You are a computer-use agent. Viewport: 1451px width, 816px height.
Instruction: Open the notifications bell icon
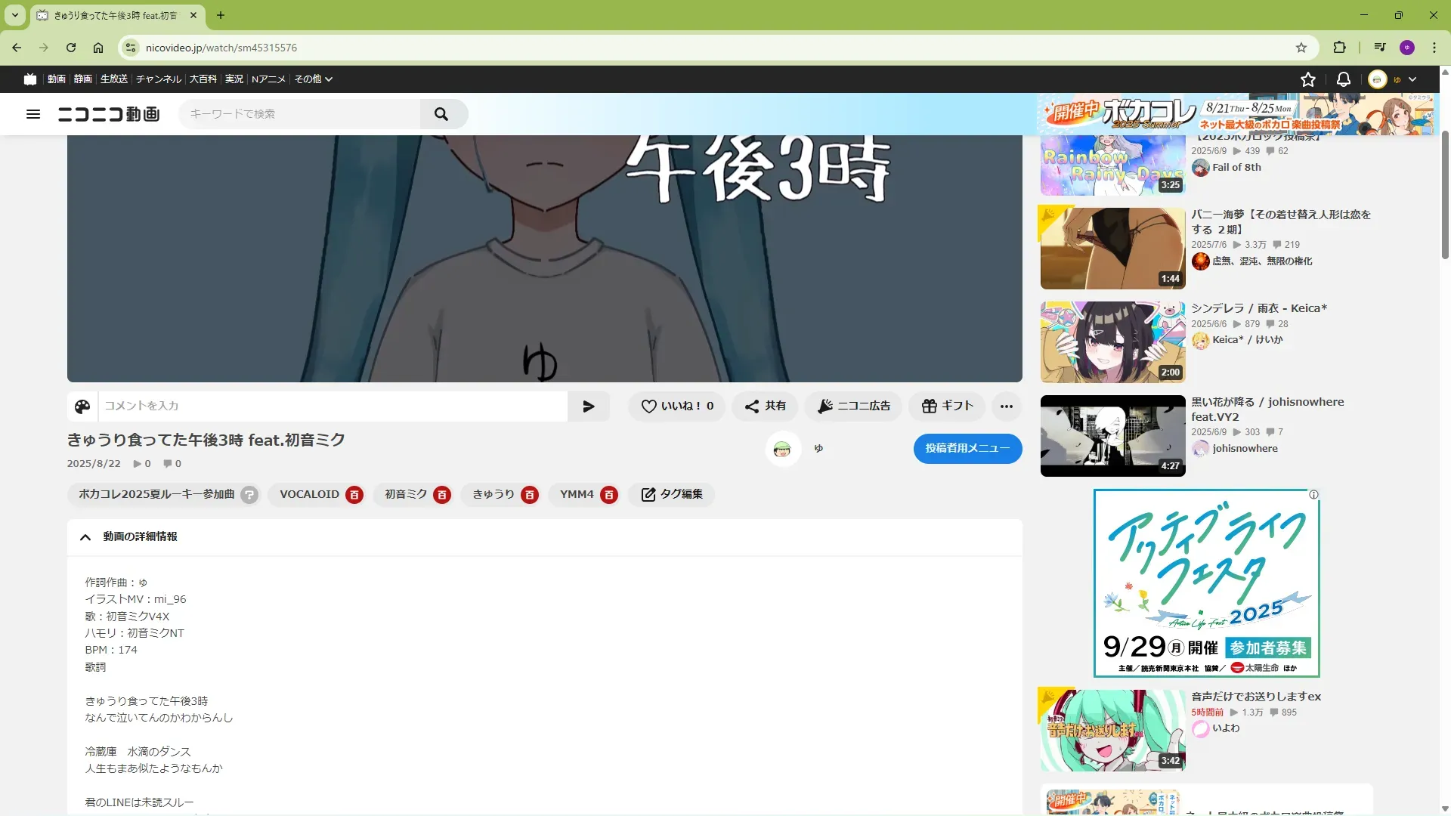[x=1344, y=79]
